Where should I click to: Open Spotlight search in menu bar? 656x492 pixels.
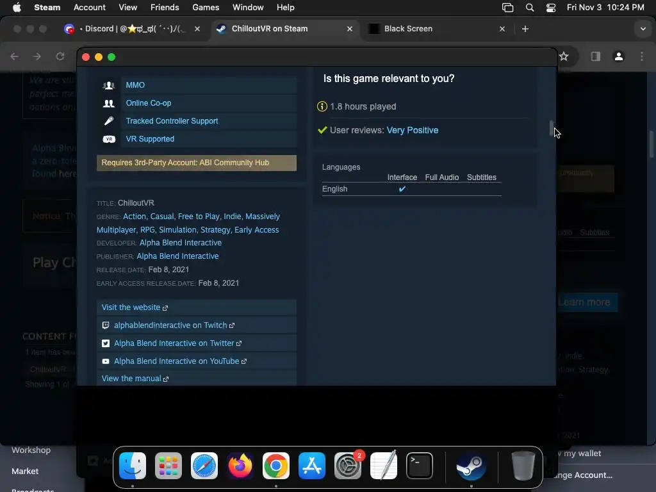click(x=530, y=8)
